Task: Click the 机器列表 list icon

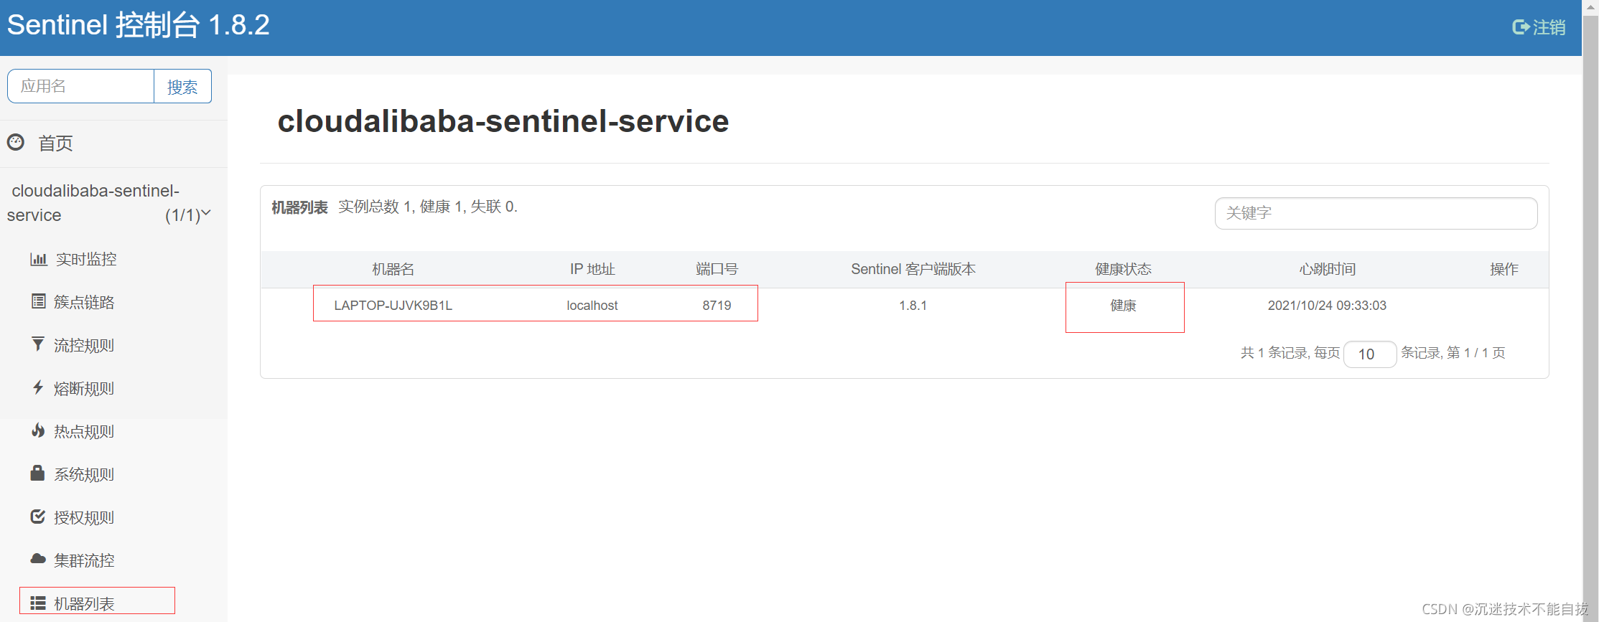Action: pos(38,603)
